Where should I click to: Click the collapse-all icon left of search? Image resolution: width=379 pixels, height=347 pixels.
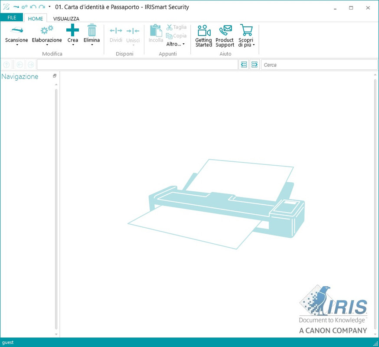tap(244, 65)
